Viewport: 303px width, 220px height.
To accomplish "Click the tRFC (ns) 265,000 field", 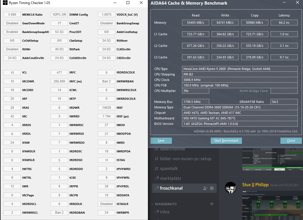I will [x=59, y=81].
